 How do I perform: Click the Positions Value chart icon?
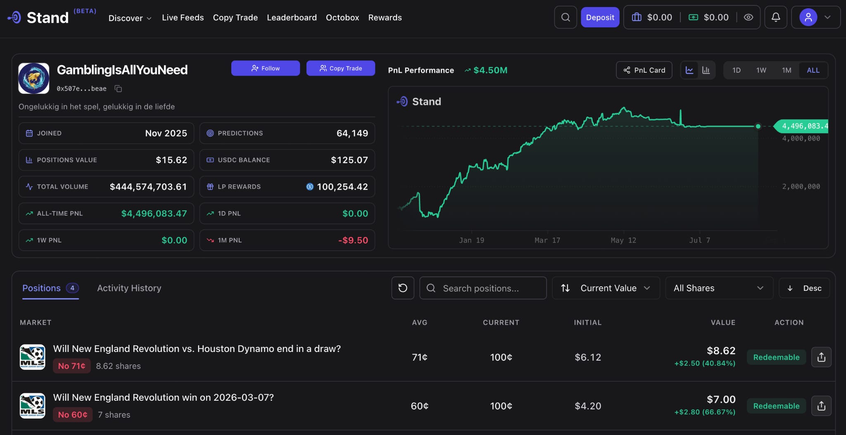click(29, 160)
